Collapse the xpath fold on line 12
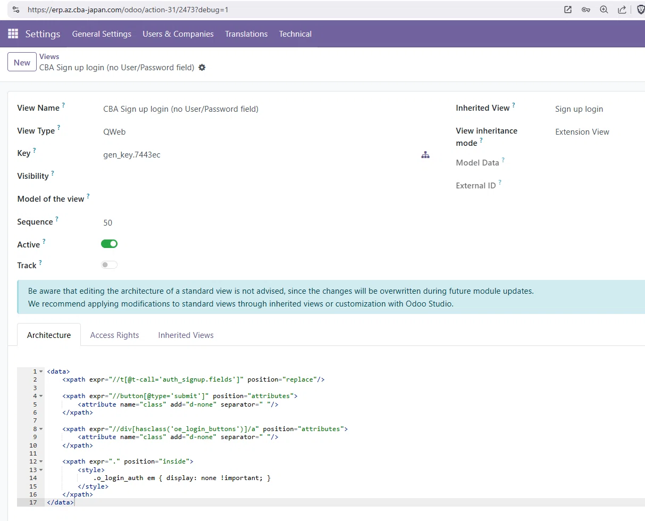The image size is (645, 521). point(41,461)
